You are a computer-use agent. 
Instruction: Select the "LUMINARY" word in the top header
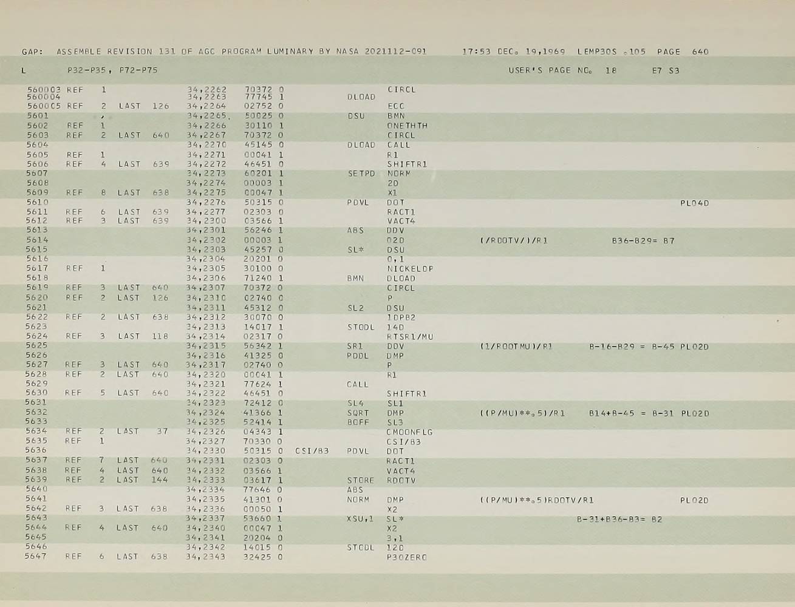pos(291,52)
